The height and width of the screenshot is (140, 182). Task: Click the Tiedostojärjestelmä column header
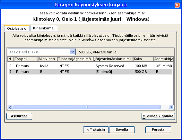(x=75, y=59)
